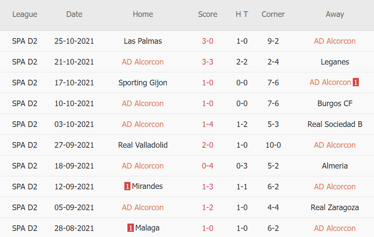The width and height of the screenshot is (374, 237).
Task: Click the 3-3 score against Leganes
Action: [x=208, y=62]
